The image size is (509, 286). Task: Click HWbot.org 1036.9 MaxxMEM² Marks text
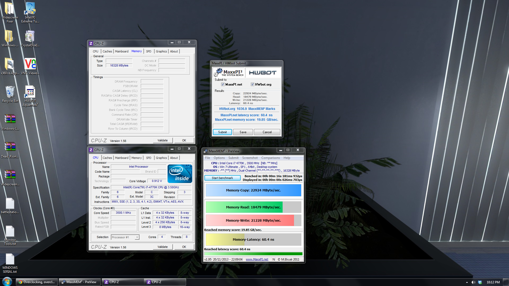[x=247, y=109]
